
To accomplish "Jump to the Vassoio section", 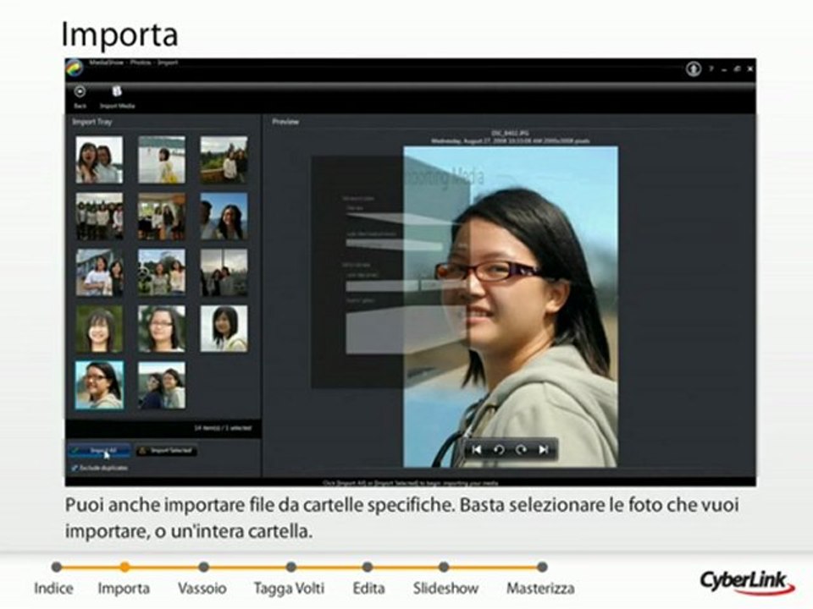I will tap(202, 589).
